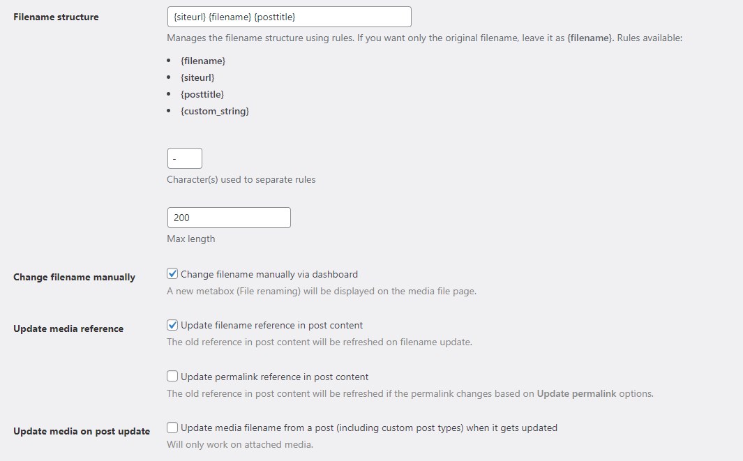This screenshot has height=461, width=743.
Task: Click the {posttitle} rule in the bulleted list
Action: (x=202, y=94)
